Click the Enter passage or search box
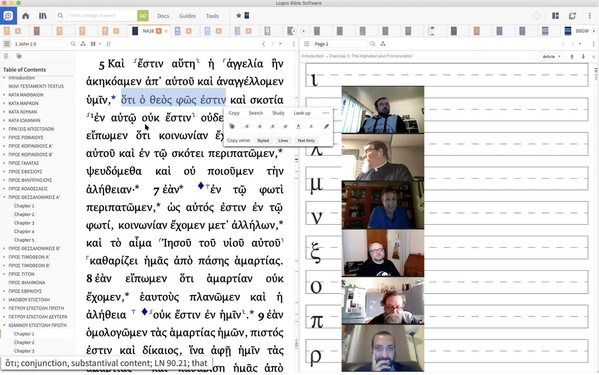The width and height of the screenshot is (599, 375). pos(102,15)
